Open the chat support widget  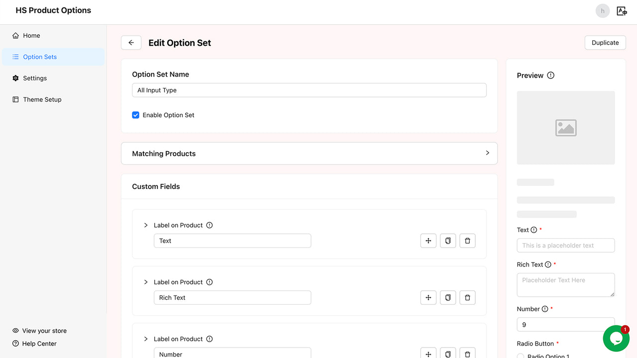tap(616, 338)
